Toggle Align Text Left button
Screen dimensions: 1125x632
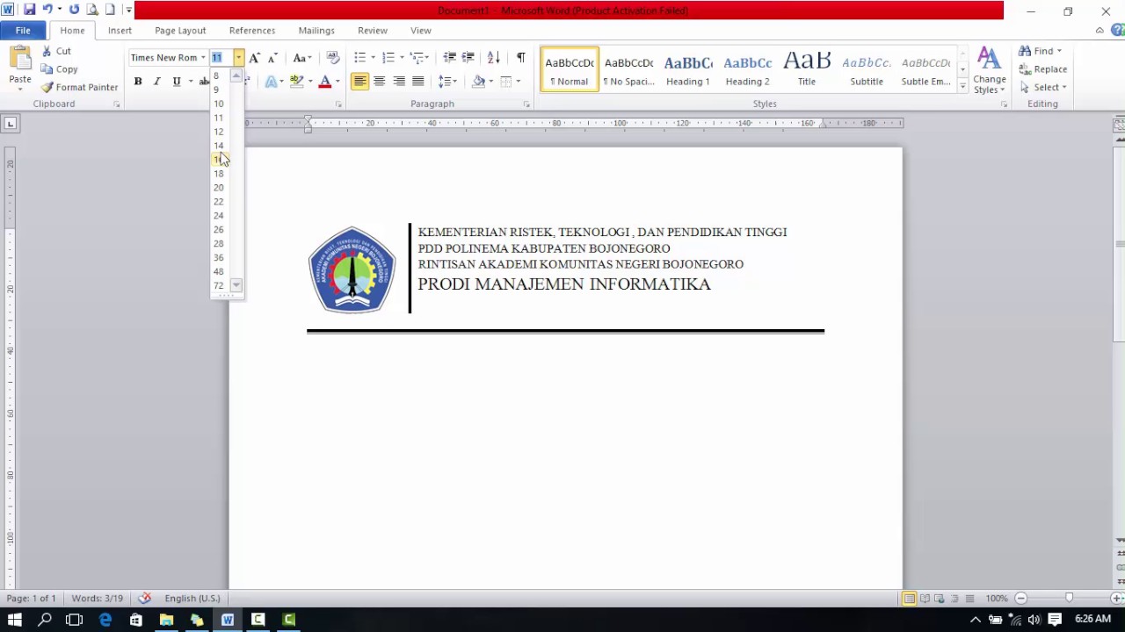click(359, 82)
